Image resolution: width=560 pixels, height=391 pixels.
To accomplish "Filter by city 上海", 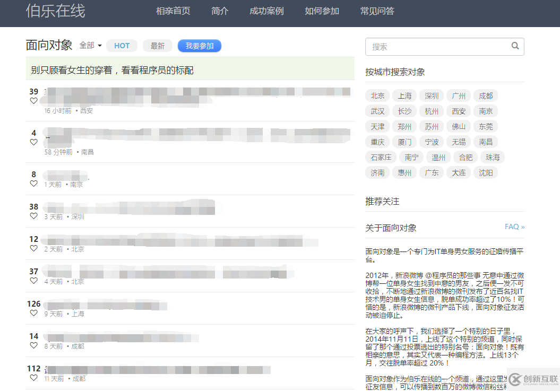I will (404, 95).
